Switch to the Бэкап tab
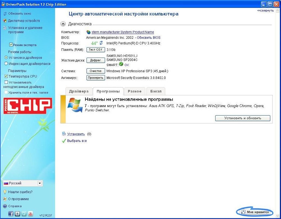Viewport: 281px width, 219px height. (156, 91)
